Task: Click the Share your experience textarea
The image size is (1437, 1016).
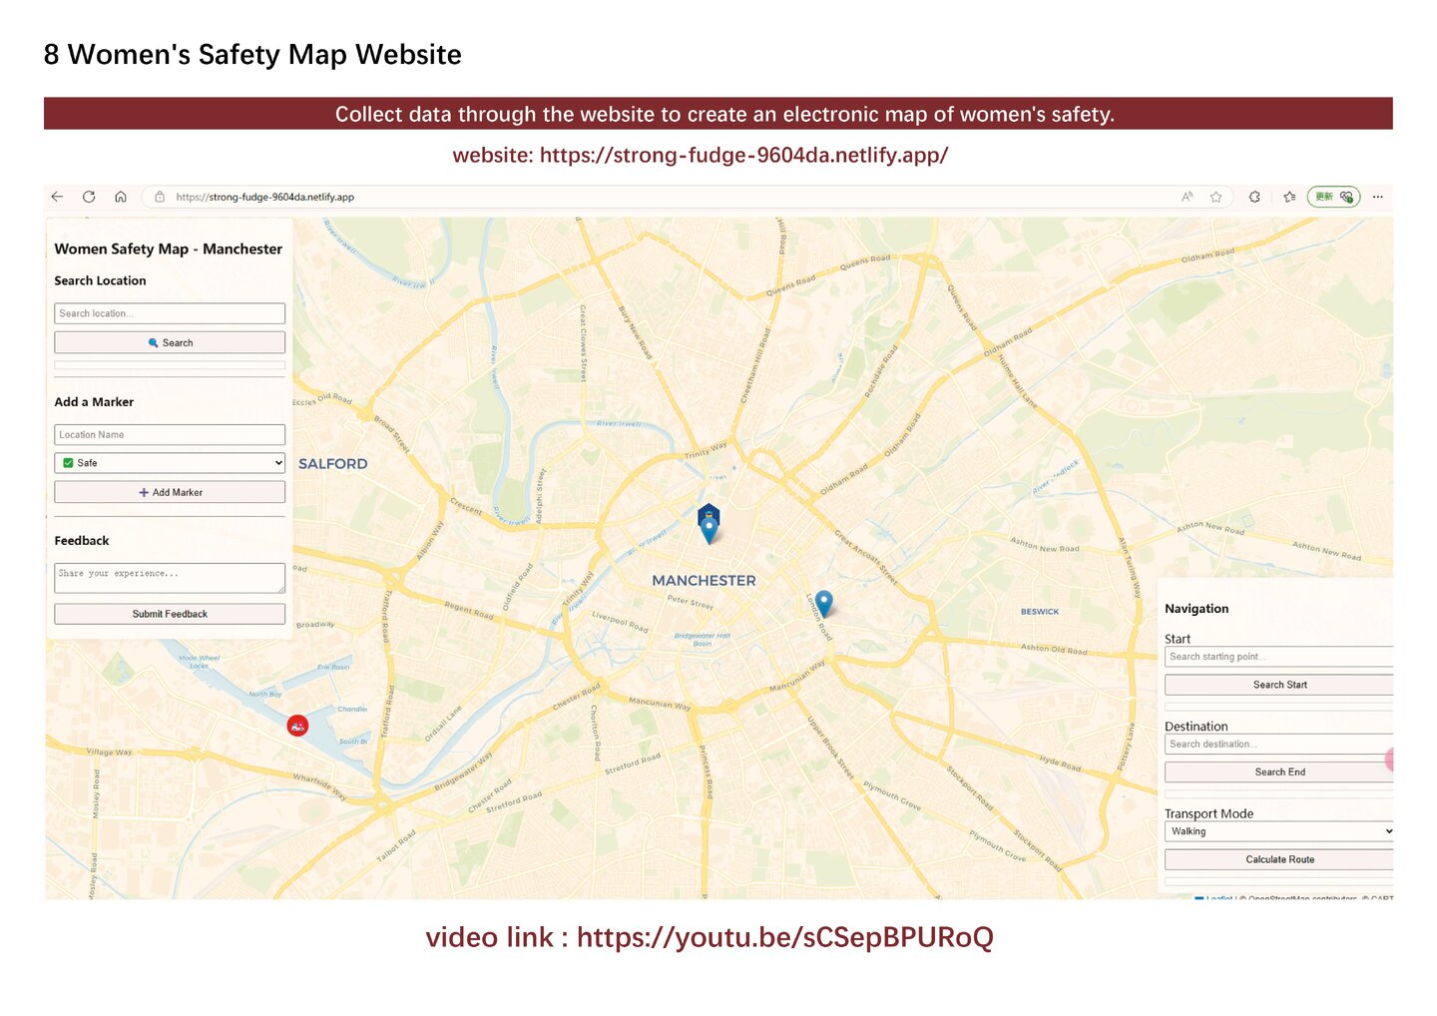Action: pyautogui.click(x=170, y=578)
